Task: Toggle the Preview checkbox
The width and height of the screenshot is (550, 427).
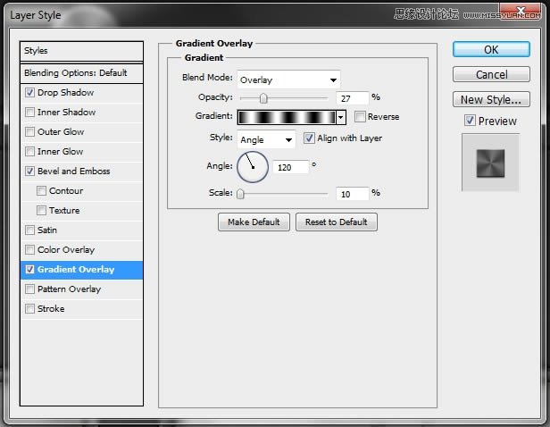Action: pos(470,121)
